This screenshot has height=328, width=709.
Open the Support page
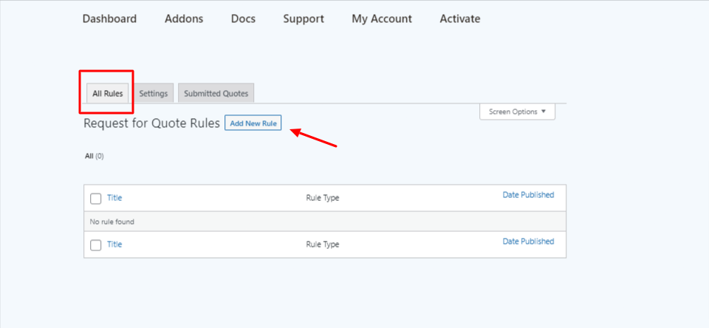(304, 19)
